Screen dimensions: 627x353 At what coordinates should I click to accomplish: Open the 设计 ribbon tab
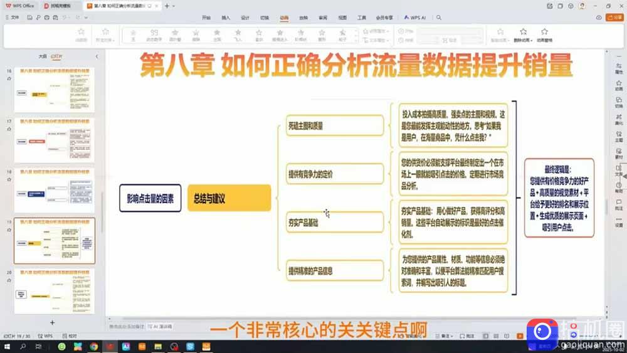click(x=245, y=18)
